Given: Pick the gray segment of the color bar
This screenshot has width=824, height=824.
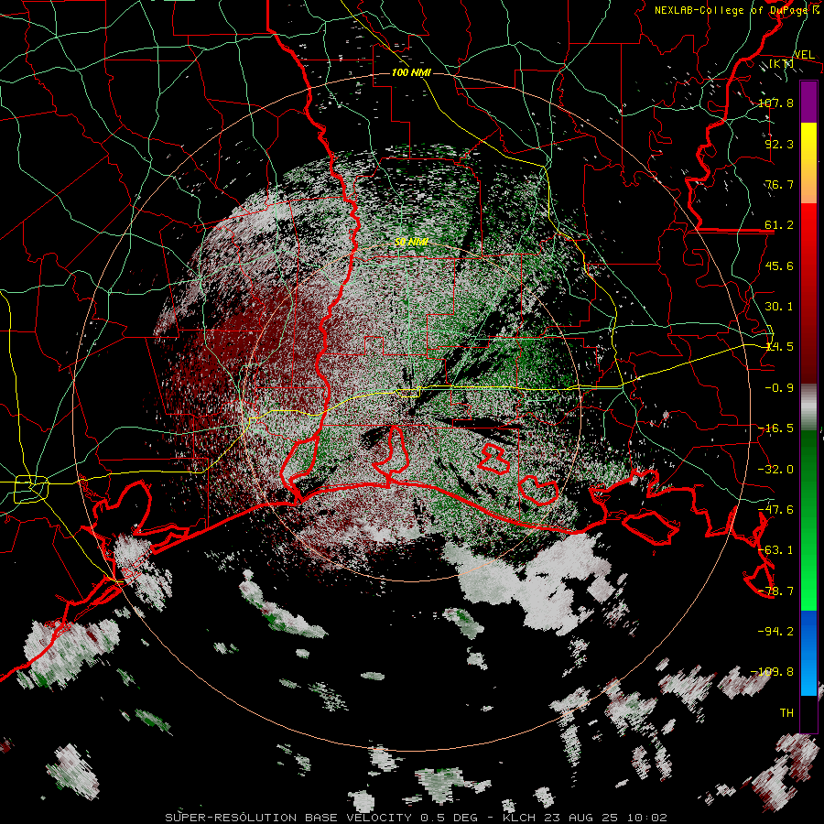Looking at the screenshot, I should pos(808,407).
